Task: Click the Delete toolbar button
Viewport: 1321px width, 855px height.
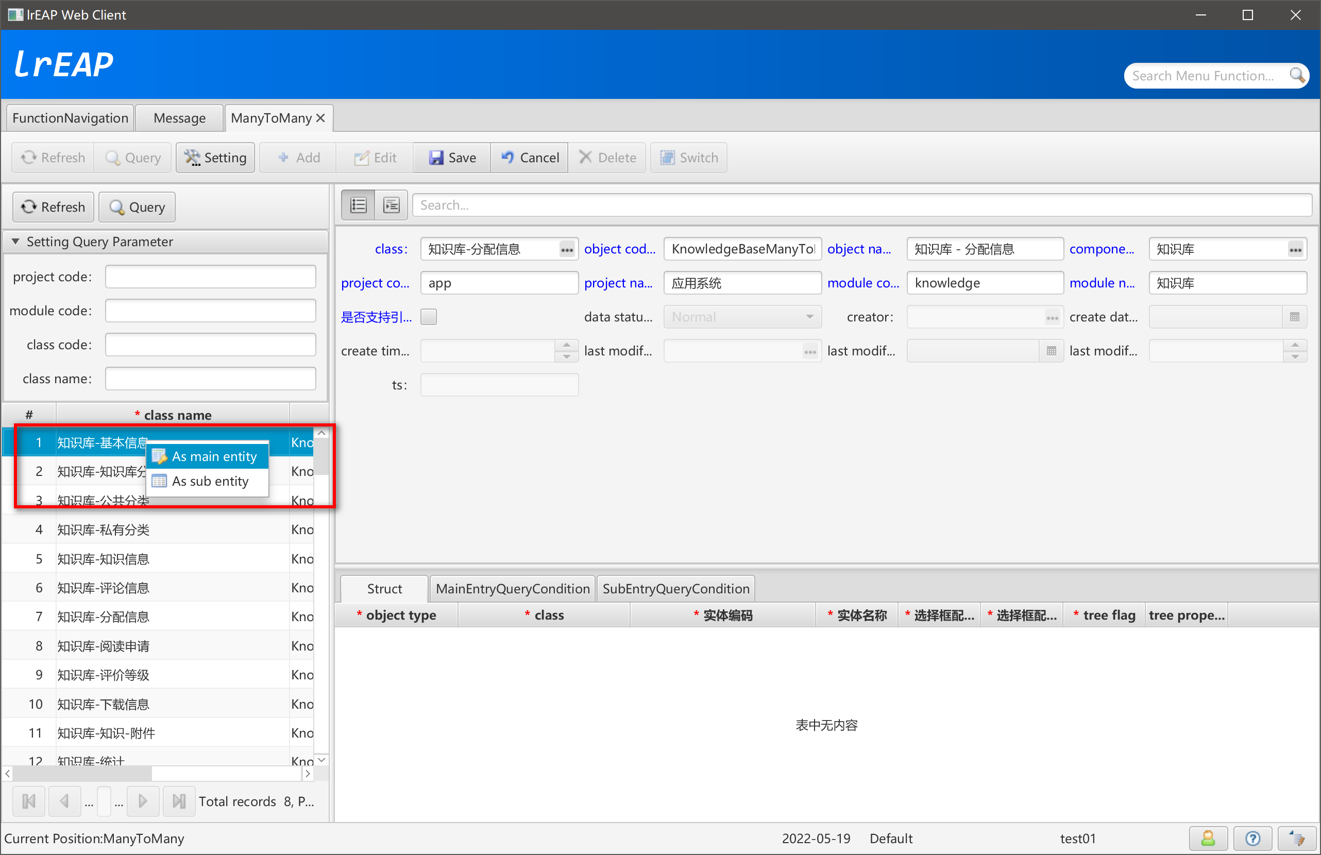Action: [607, 158]
